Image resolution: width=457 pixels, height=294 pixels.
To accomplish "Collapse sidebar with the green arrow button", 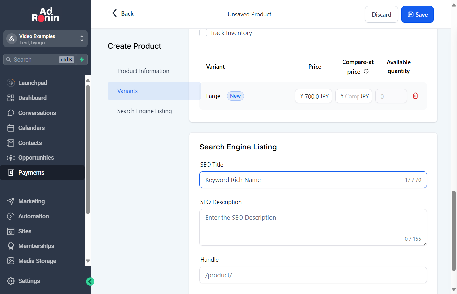I will [x=90, y=282].
